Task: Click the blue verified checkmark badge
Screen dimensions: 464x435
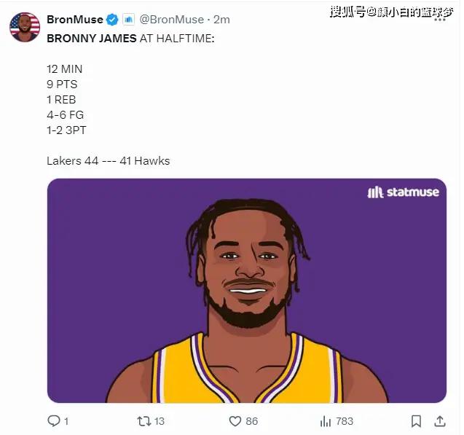Action: point(112,19)
